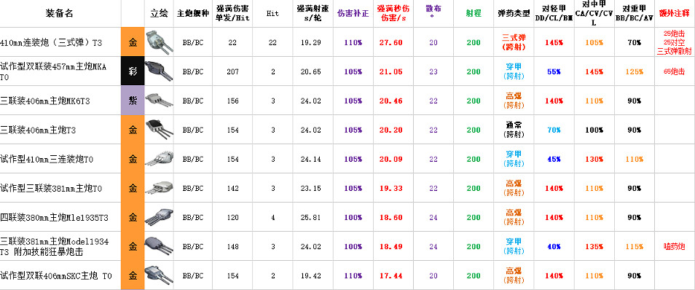Click the 试作型双联装457mm主炮MKA turret image
Image resolution: width=695 pixels, height=290 pixels.
158,71
